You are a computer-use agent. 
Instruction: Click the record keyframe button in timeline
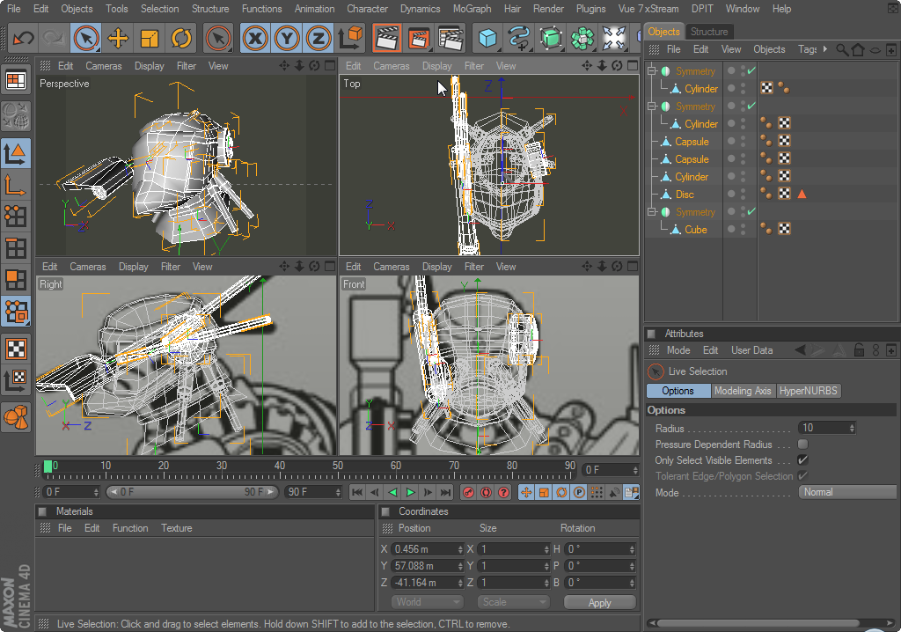[x=468, y=492]
